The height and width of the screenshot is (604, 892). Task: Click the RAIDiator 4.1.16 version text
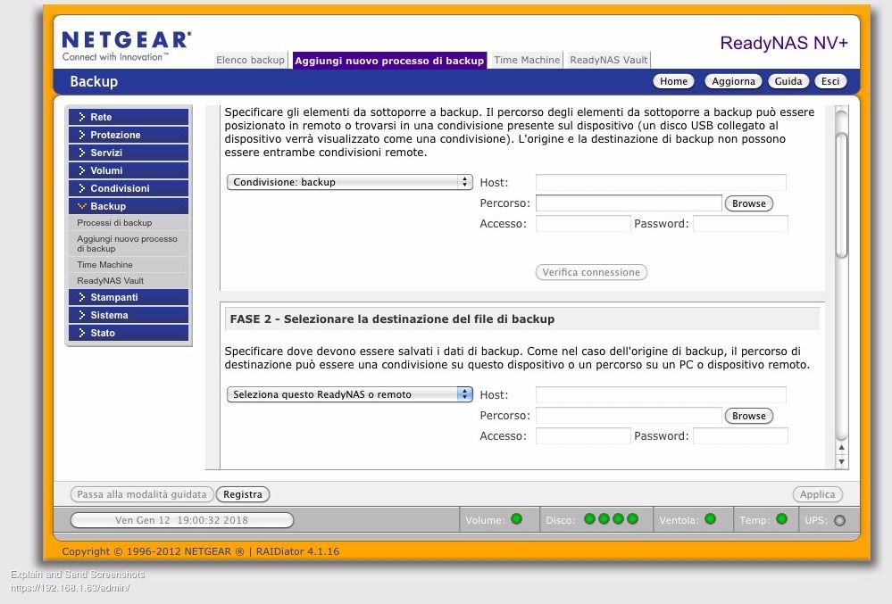tap(297, 551)
